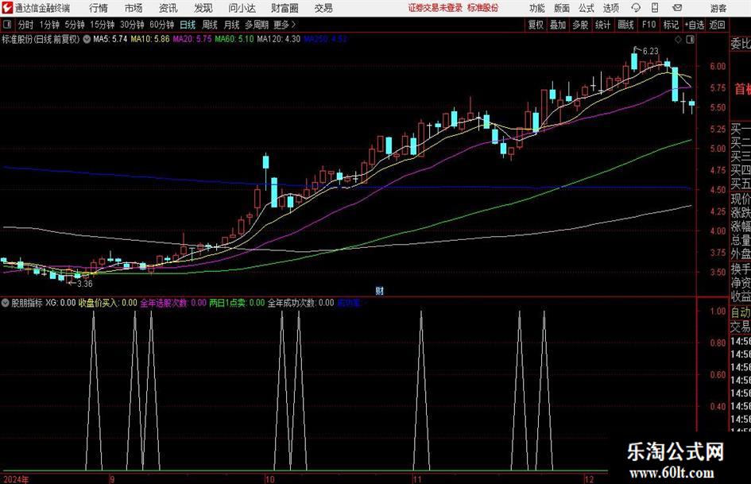The width and height of the screenshot is (751, 484).
Task: Click the 财 marker on the chart
Action: coord(379,290)
